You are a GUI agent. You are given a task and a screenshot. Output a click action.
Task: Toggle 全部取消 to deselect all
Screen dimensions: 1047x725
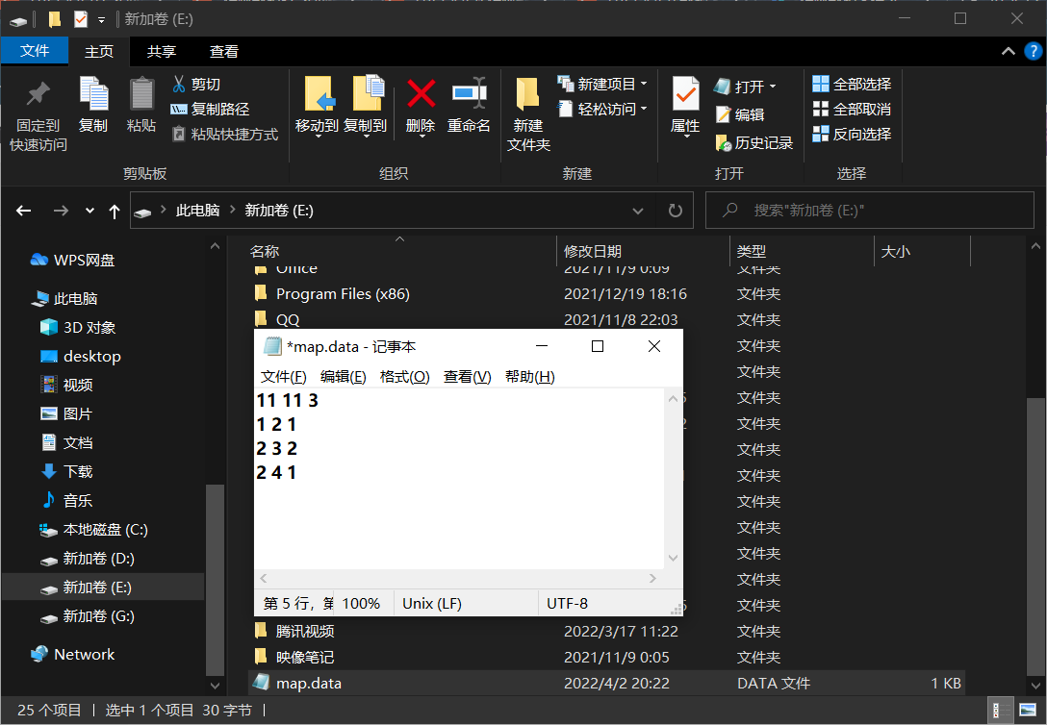click(850, 109)
